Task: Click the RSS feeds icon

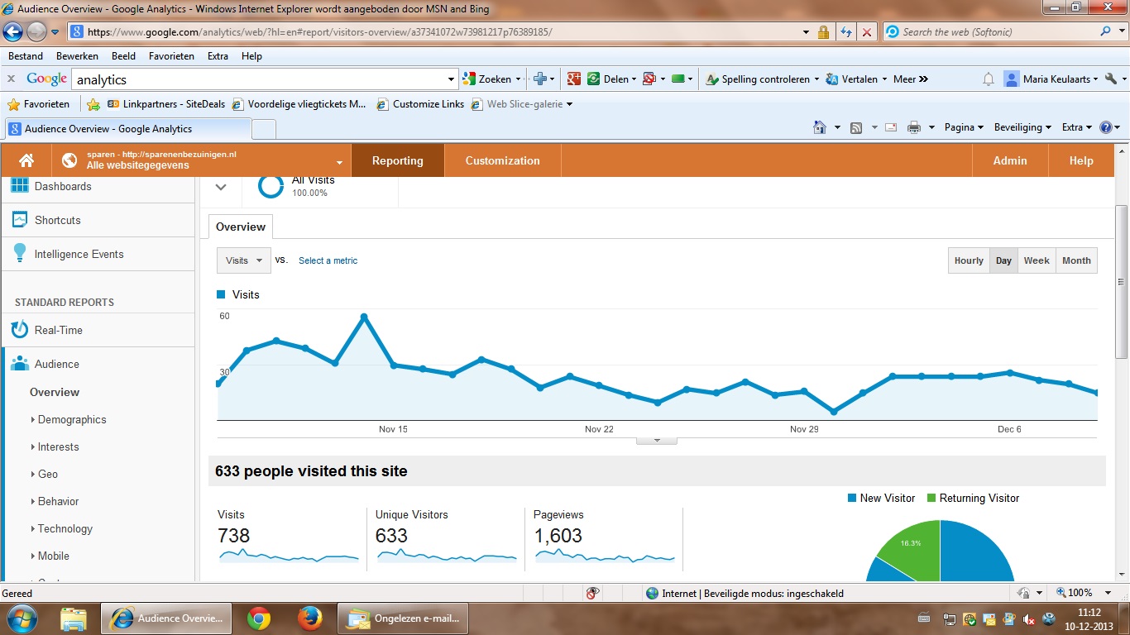Action: click(856, 127)
